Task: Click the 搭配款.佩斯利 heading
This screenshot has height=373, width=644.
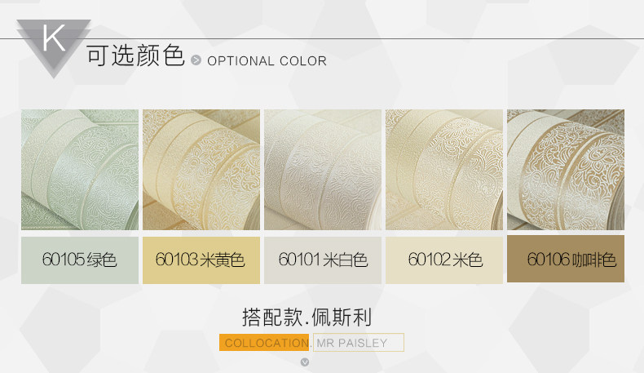Action: click(x=307, y=317)
